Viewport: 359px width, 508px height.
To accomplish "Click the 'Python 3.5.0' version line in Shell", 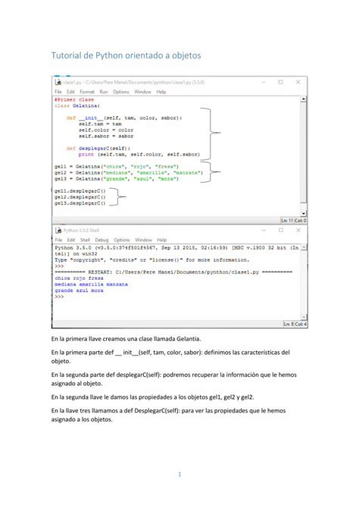I will tap(176, 250).
